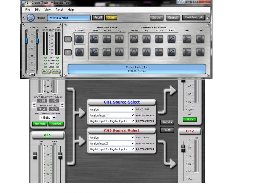Screen dimensions: 257x193
Task: Open the Panel menu
Action: click(x=59, y=10)
